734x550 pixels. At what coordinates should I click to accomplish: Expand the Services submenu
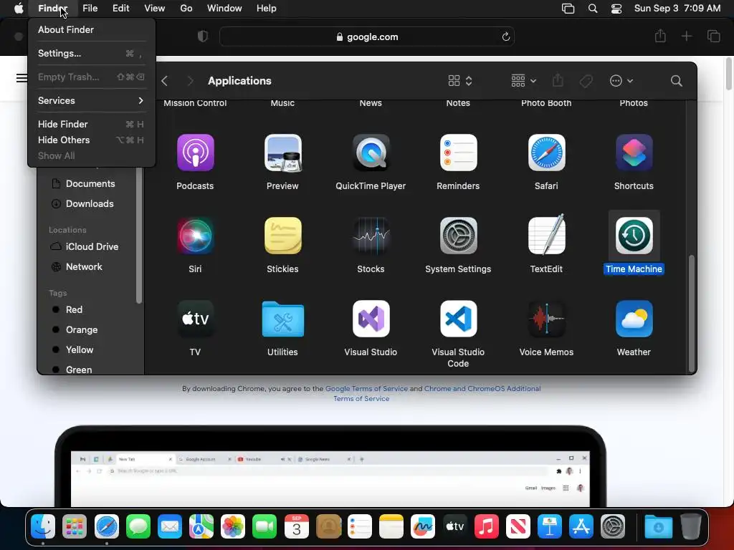(x=91, y=100)
